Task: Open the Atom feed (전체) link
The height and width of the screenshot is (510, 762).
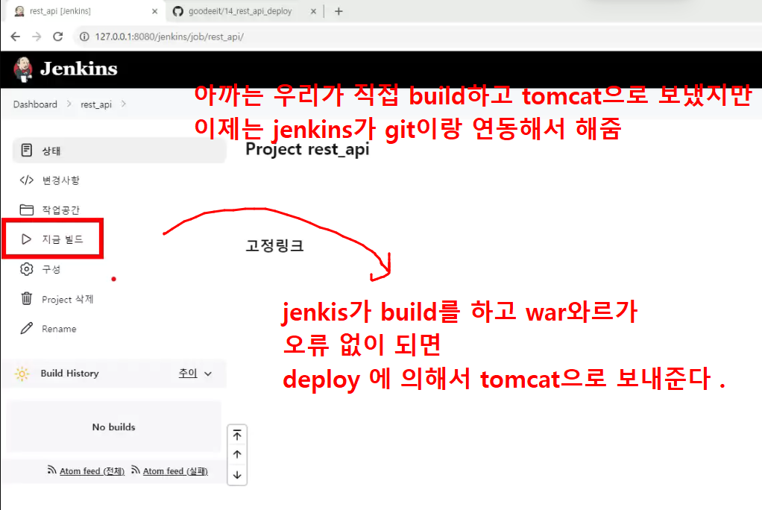Action: [x=92, y=471]
